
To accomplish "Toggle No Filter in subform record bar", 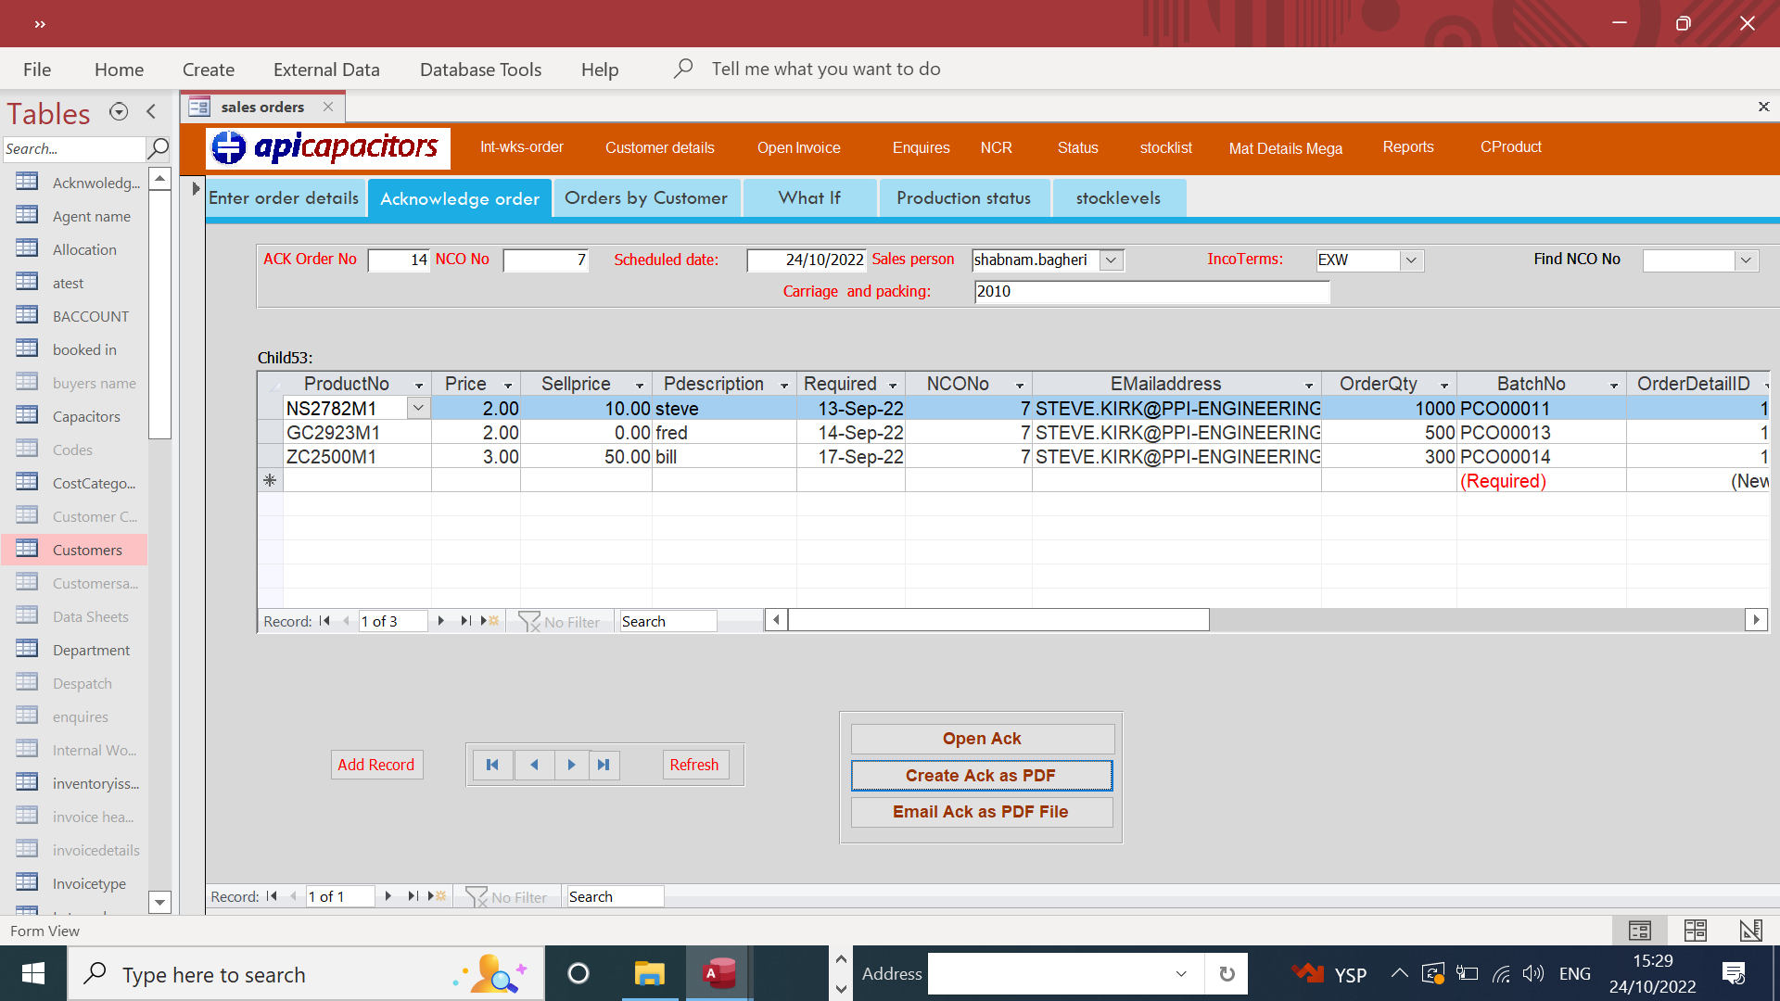I will tap(559, 622).
